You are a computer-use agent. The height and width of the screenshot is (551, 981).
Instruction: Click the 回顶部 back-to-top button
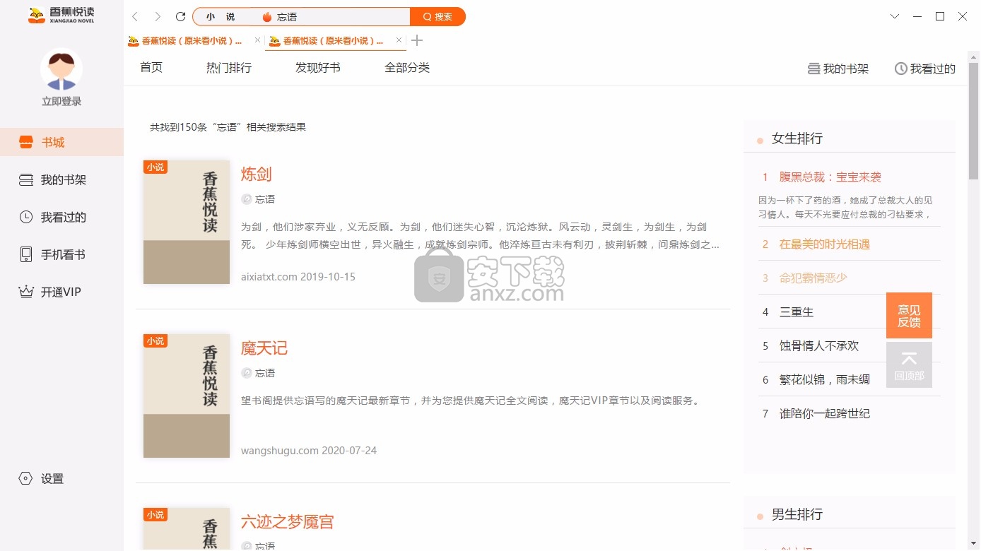pyautogui.click(x=909, y=365)
